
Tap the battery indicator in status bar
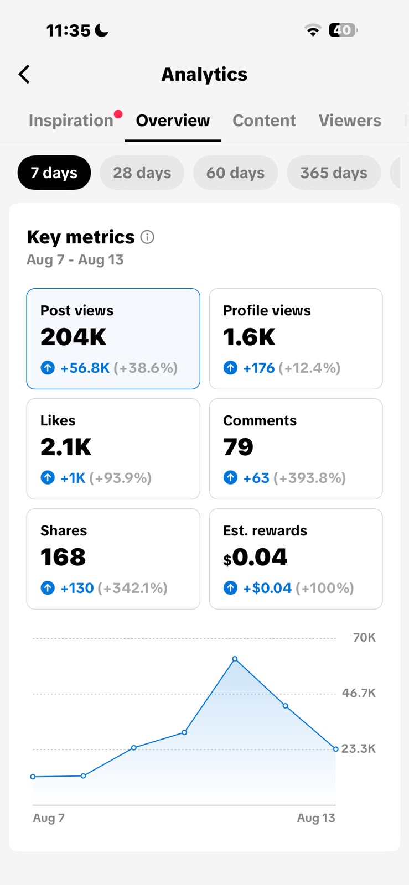(x=343, y=30)
